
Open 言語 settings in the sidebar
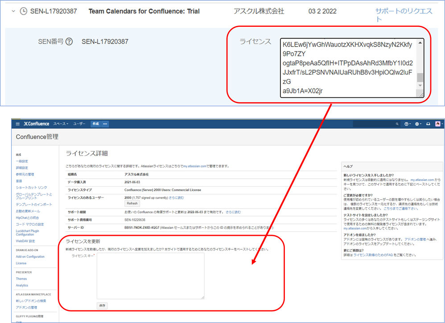coord(19,181)
